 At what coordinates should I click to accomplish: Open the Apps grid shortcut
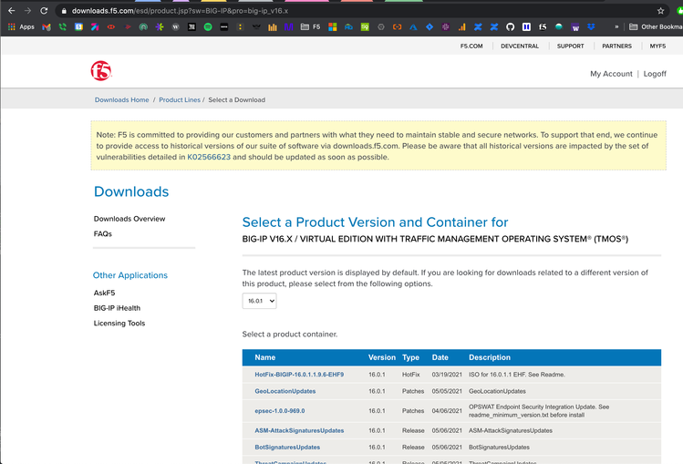21,27
